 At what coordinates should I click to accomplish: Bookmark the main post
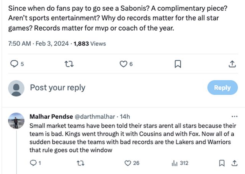178,64
